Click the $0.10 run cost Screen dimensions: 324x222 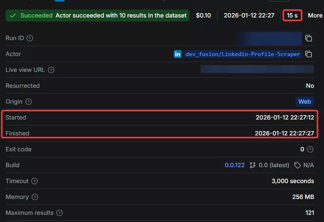click(x=203, y=15)
